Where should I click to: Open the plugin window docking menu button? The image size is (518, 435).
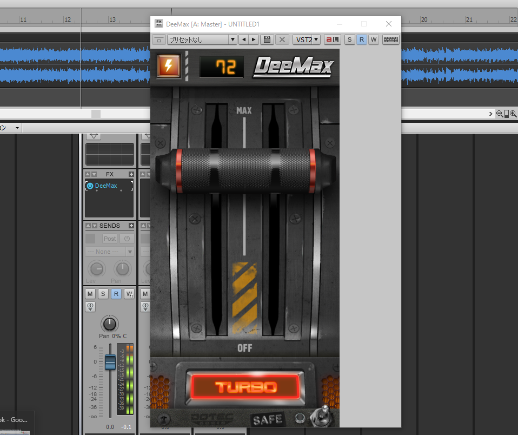[159, 40]
